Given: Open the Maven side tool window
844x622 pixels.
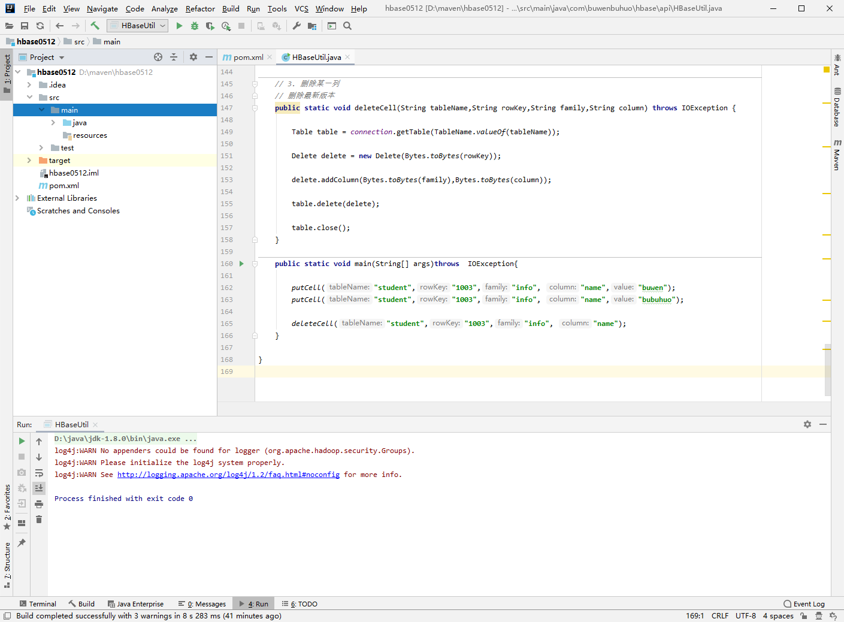Looking at the screenshot, I should (x=837, y=155).
